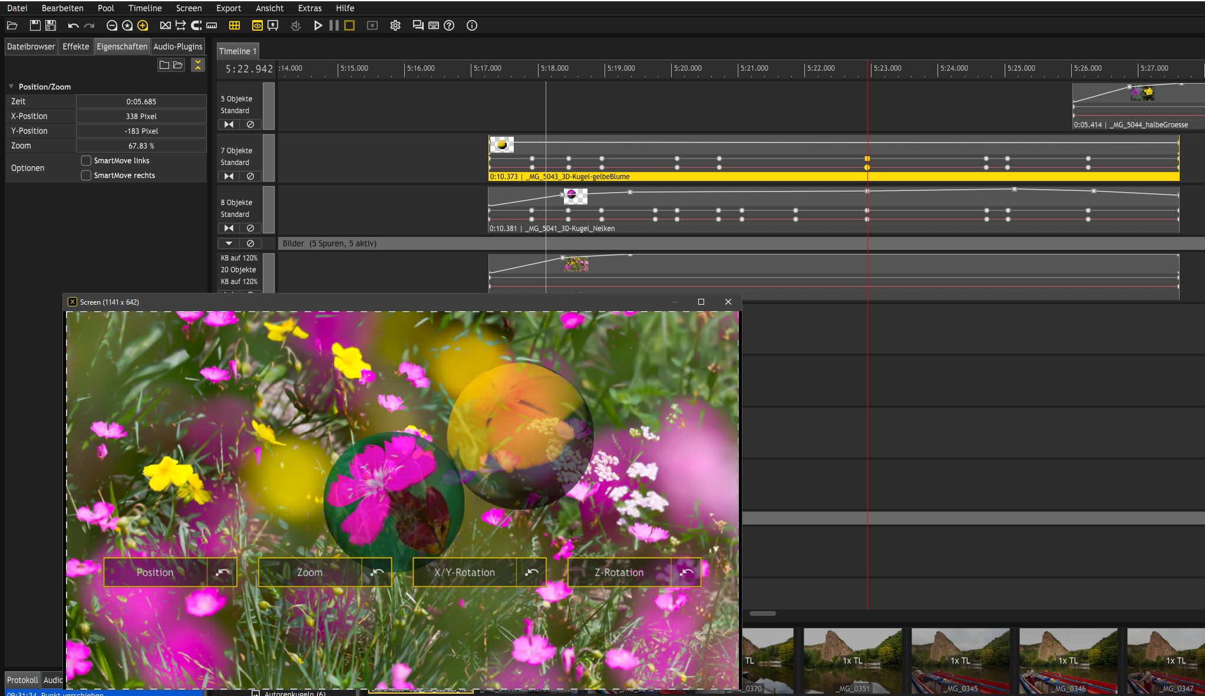The image size is (1205, 696).
Task: Toggle disable icon on 8 Objekte track
Action: click(x=250, y=228)
